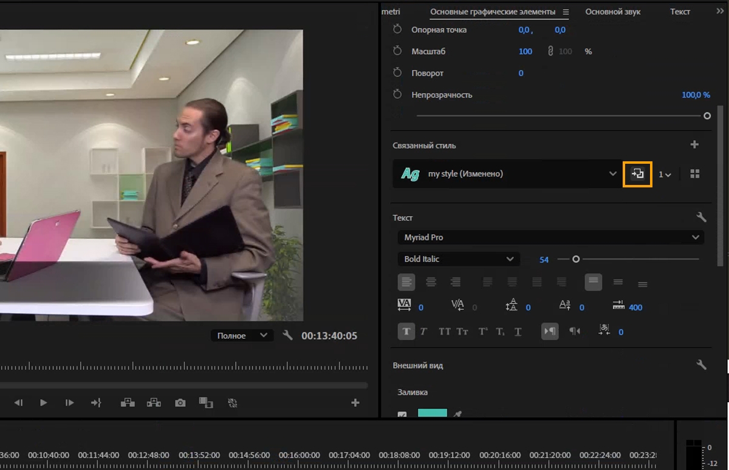The width and height of the screenshot is (729, 470).
Task: Step forward one frame
Action: (x=69, y=402)
